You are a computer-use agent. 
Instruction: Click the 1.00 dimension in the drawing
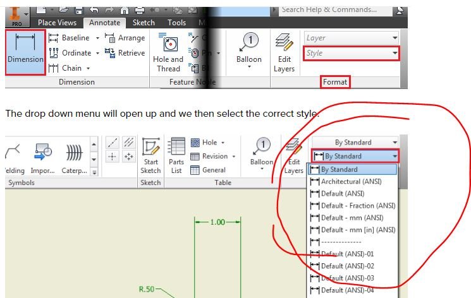(x=217, y=222)
